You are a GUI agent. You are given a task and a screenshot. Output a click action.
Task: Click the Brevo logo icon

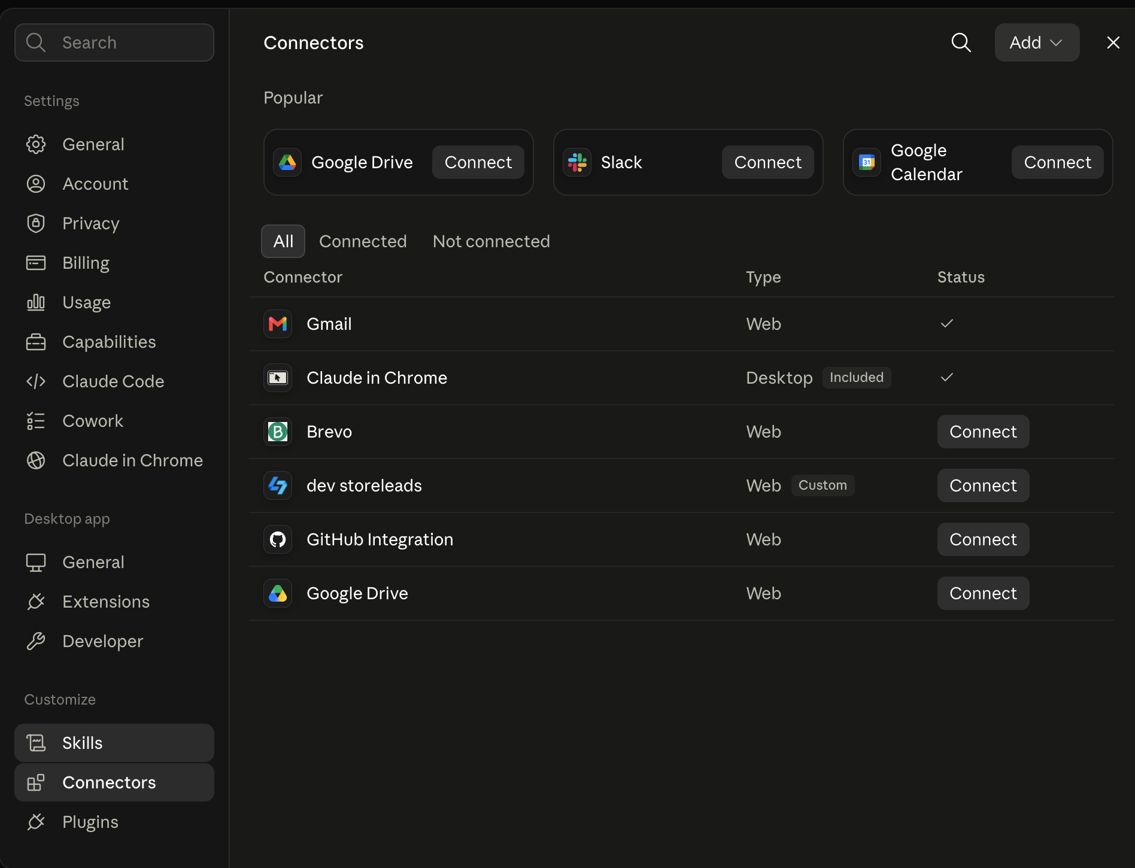coord(278,432)
